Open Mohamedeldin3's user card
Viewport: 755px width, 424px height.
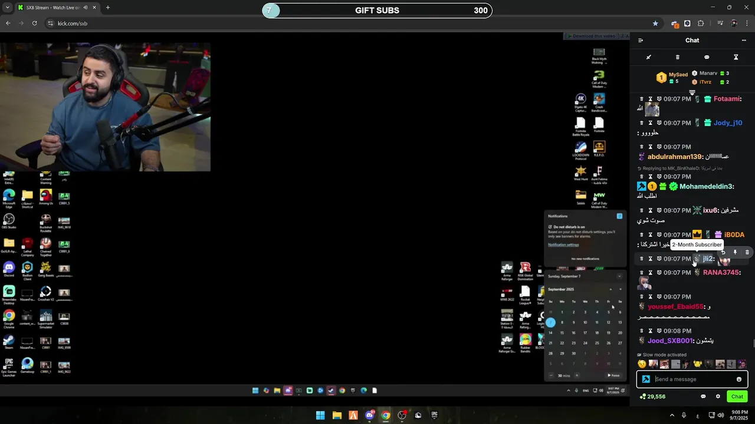(705, 187)
